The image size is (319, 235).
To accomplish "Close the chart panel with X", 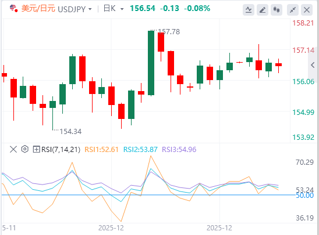I will click(x=307, y=10).
